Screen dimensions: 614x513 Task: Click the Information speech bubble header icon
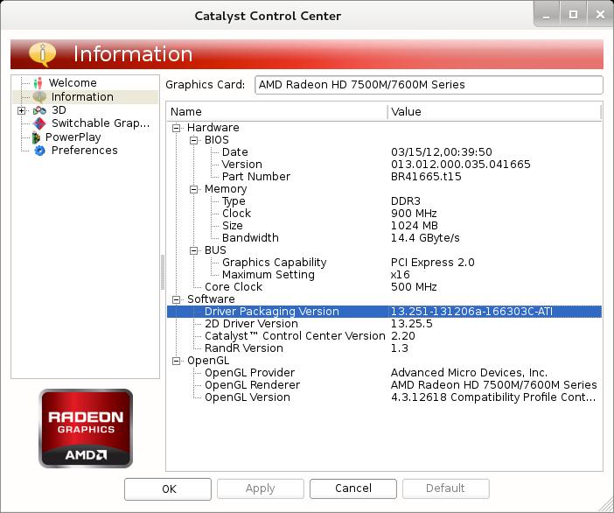click(x=42, y=54)
